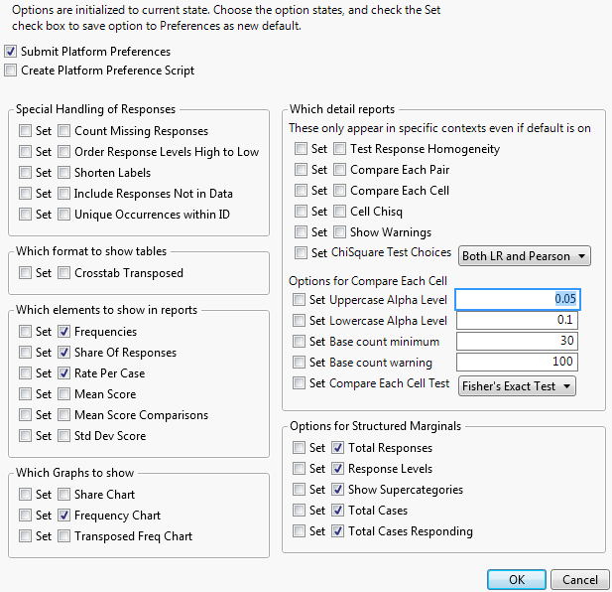Screen dimensions: 612x592
Task: Uncheck Total Responses option
Action: point(338,448)
